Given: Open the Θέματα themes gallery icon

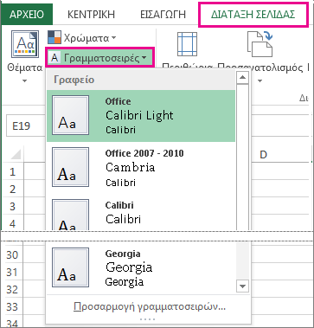Looking at the screenshot, I should (x=25, y=44).
